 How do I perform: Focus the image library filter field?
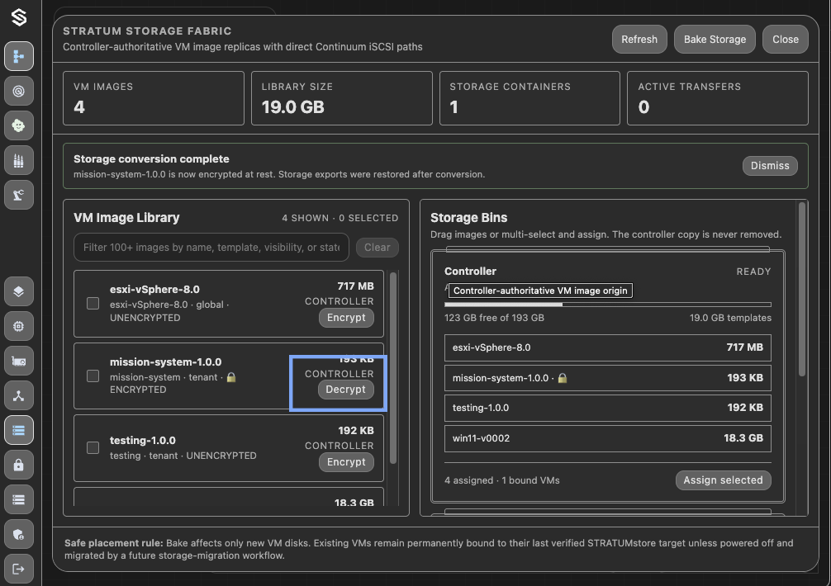point(211,248)
